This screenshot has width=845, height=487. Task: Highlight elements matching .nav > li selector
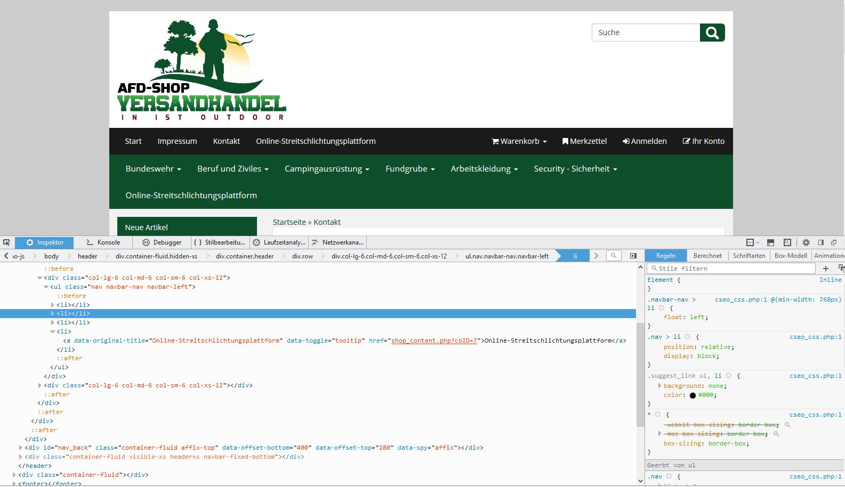(x=688, y=337)
